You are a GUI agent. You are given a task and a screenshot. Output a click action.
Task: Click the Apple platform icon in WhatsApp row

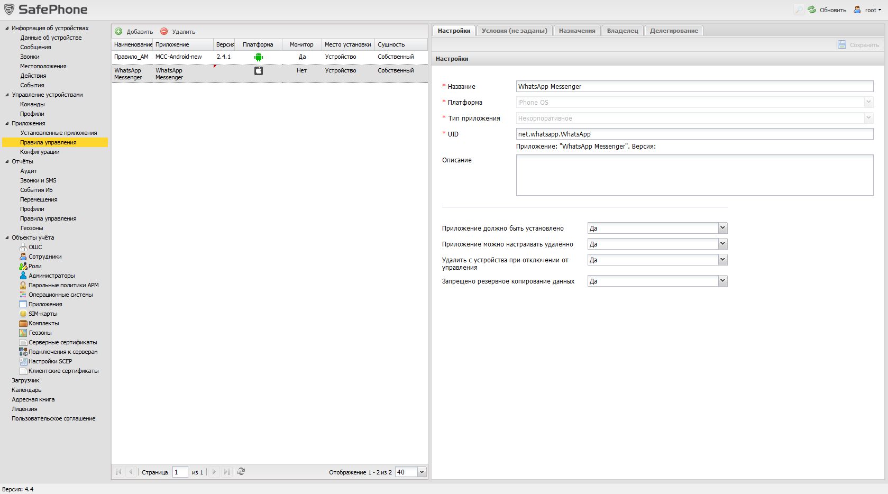tap(259, 71)
